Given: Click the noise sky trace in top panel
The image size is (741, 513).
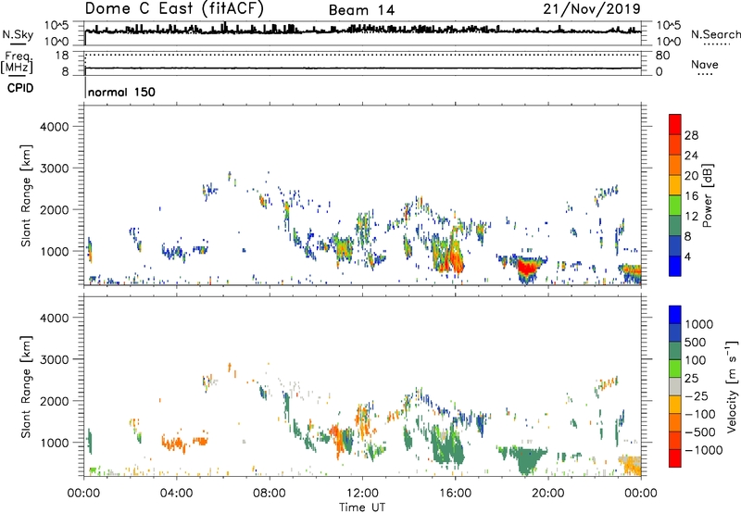Looking at the screenshot, I should 362,31.
